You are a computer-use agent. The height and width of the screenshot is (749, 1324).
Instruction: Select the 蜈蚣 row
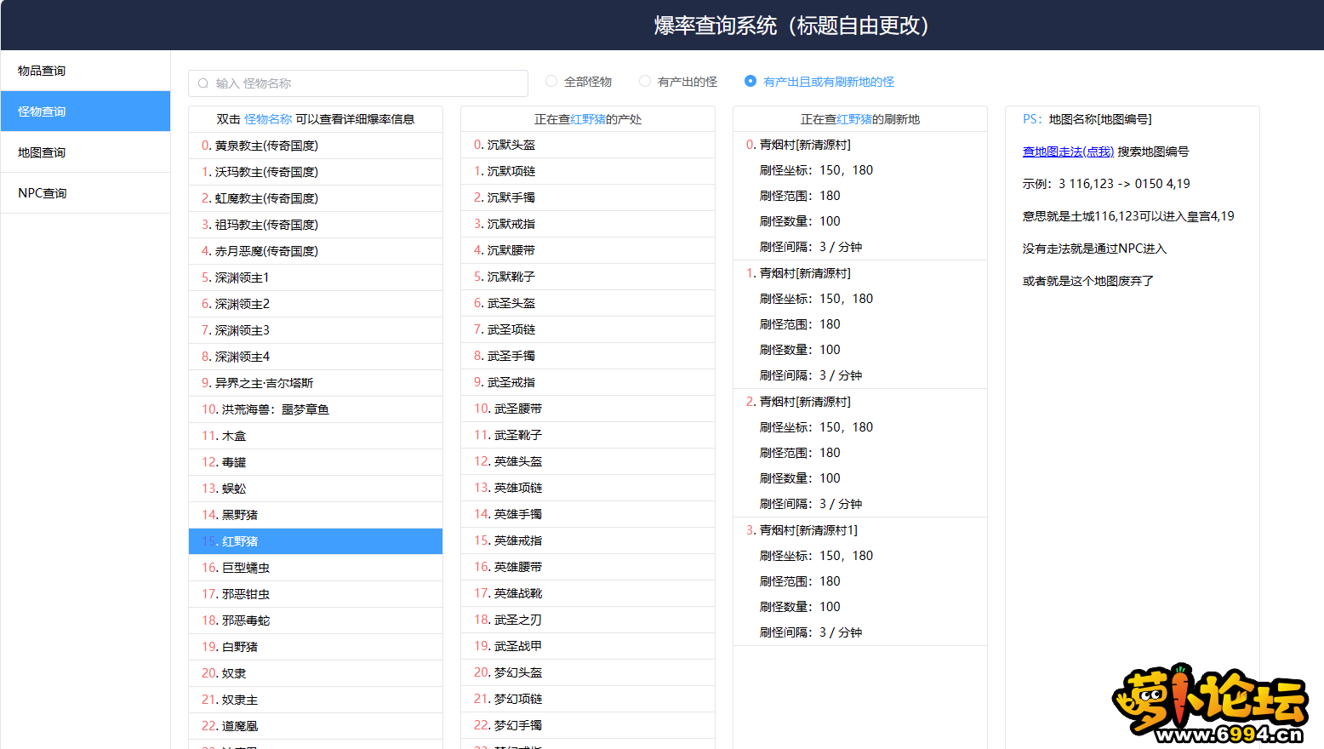tap(316, 489)
